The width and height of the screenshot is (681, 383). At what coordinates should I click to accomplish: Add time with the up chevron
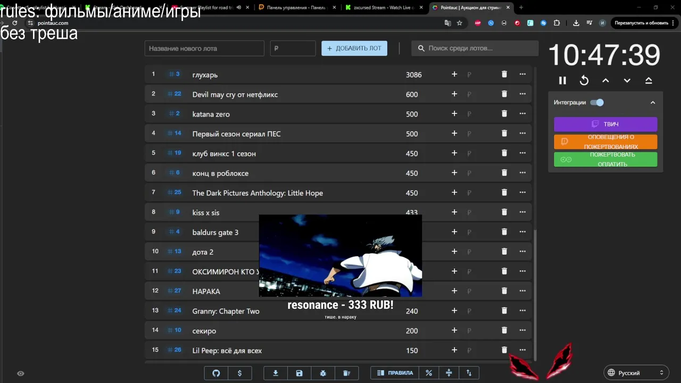tap(605, 80)
